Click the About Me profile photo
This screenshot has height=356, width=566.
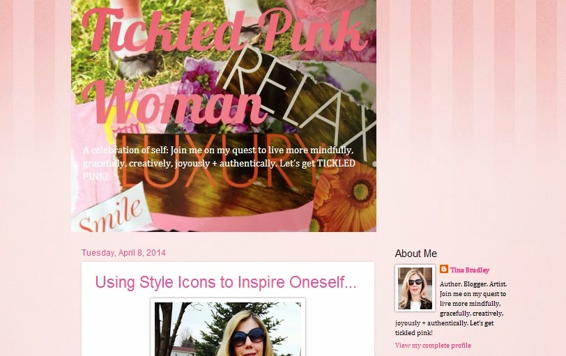pyautogui.click(x=415, y=288)
